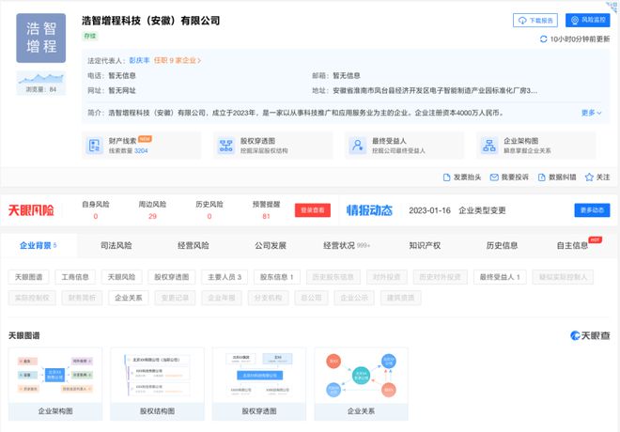Expand company intro with 更多

(591, 113)
